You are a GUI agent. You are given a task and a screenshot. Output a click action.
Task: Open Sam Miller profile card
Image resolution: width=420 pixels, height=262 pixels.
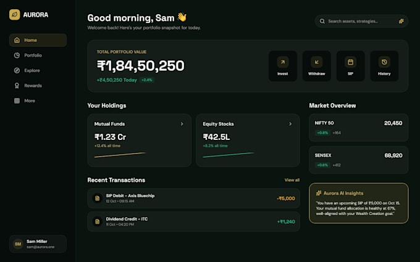(38, 244)
